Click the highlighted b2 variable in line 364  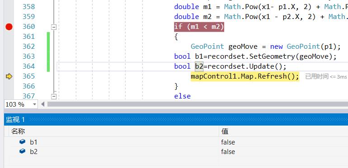point(199,66)
